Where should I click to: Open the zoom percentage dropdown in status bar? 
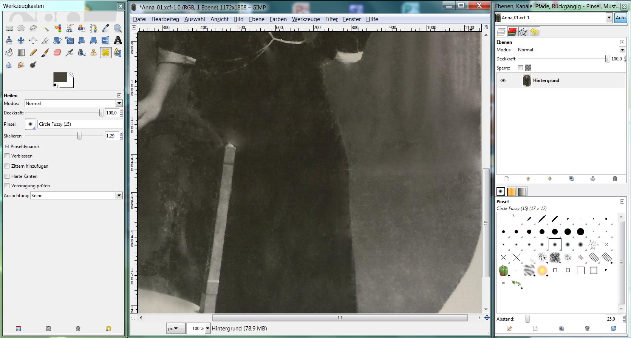tap(207, 329)
